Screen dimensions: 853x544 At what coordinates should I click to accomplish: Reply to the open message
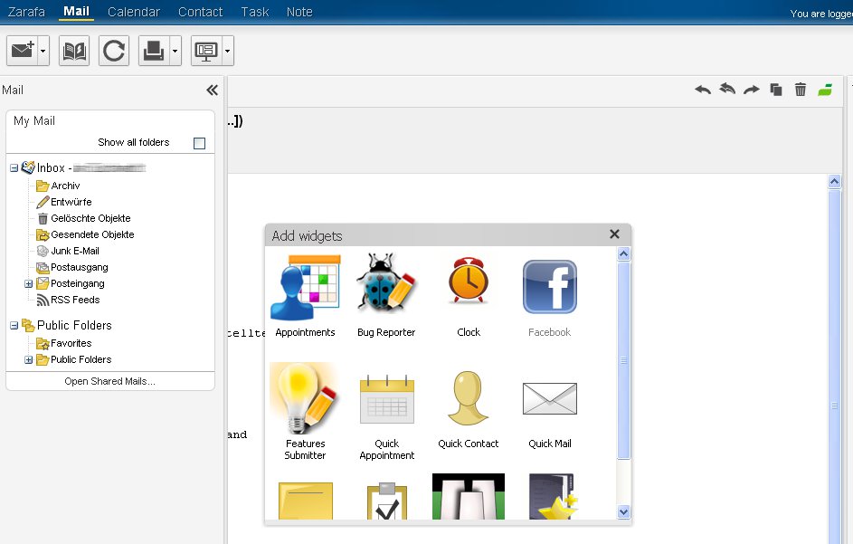coord(703,90)
